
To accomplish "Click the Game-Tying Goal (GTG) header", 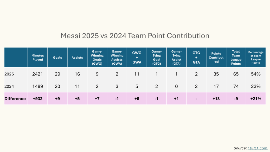I will pos(157,58).
